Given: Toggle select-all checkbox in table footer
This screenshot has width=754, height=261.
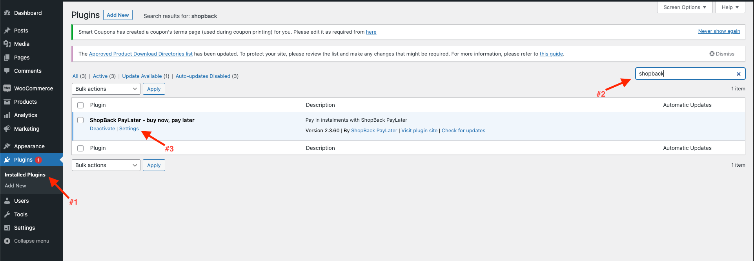Looking at the screenshot, I should [80, 148].
